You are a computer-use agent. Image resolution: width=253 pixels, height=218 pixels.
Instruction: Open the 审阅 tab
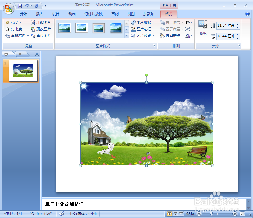pos(115,14)
